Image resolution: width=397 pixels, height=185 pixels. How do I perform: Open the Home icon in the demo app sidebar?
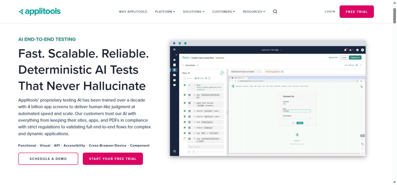[174, 60]
